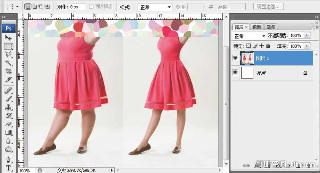Toggle visibility of the 背景 layer
This screenshot has height=173, width=320.
(235, 72)
